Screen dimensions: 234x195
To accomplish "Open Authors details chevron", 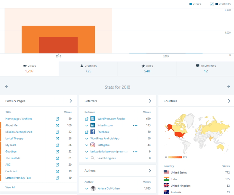I will click(150, 170).
